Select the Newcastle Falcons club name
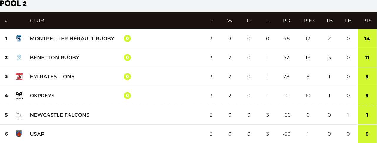The height and width of the screenshot is (143, 377). point(60,115)
